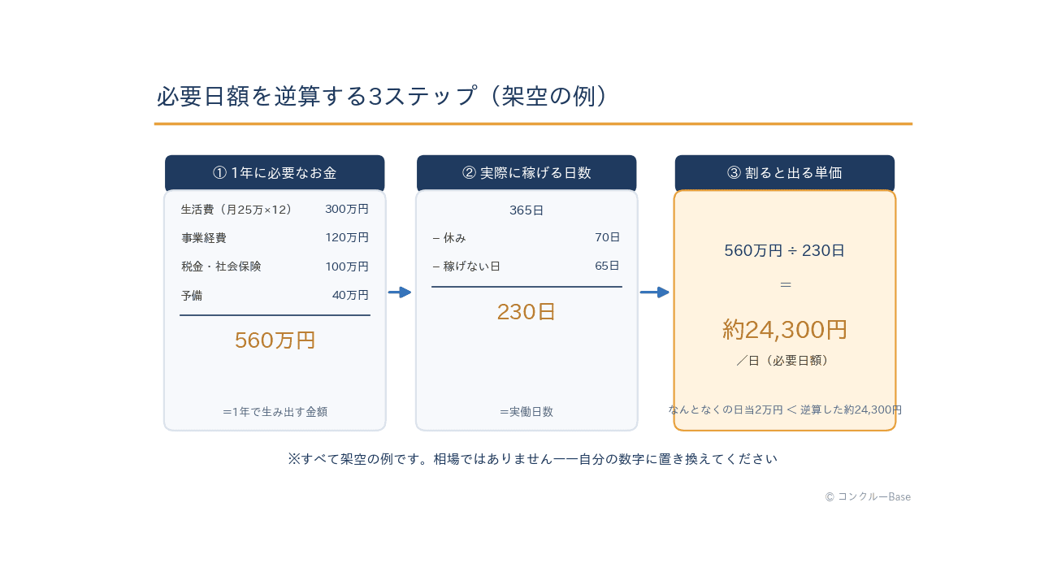Click the label ／日（必要日額）
Viewport: 1040px width, 585px height.
(x=782, y=360)
